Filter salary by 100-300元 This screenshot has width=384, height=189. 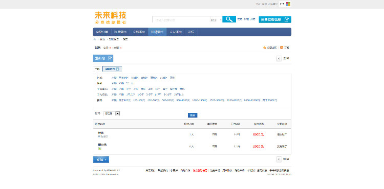(139, 100)
